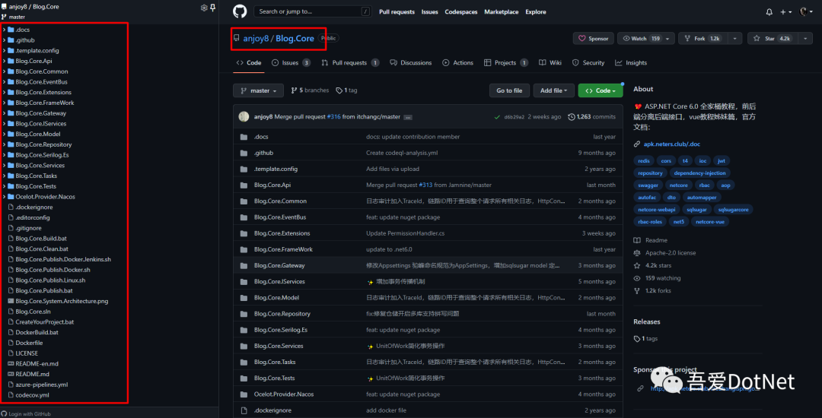
Task: Open Blog.Core.Model folder in file list
Action: 276,298
